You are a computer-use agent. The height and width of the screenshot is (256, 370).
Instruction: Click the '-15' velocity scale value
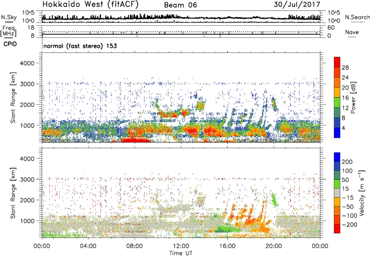pos(348,198)
